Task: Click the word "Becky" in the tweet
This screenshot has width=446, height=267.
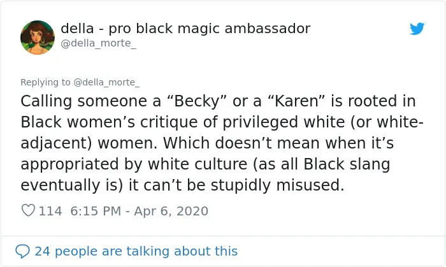Action: tap(196, 101)
